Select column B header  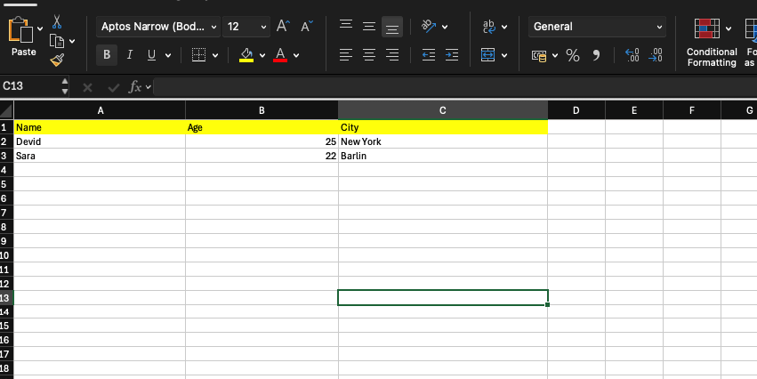click(262, 110)
